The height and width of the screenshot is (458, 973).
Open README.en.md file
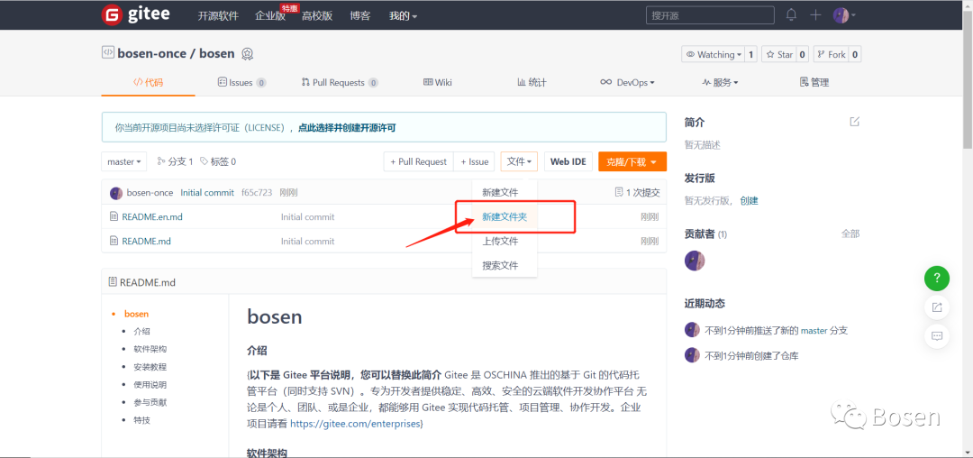[x=152, y=216]
